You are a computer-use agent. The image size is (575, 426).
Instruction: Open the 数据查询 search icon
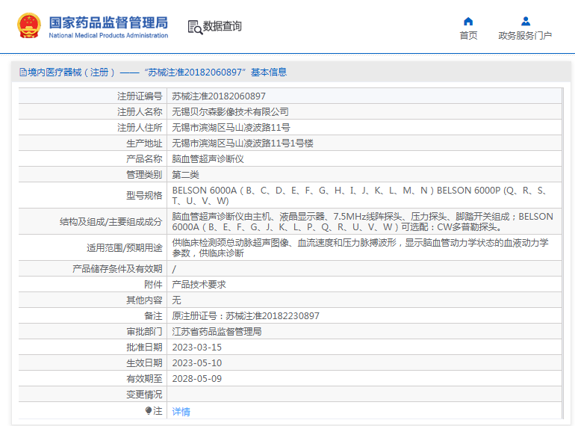click(195, 27)
